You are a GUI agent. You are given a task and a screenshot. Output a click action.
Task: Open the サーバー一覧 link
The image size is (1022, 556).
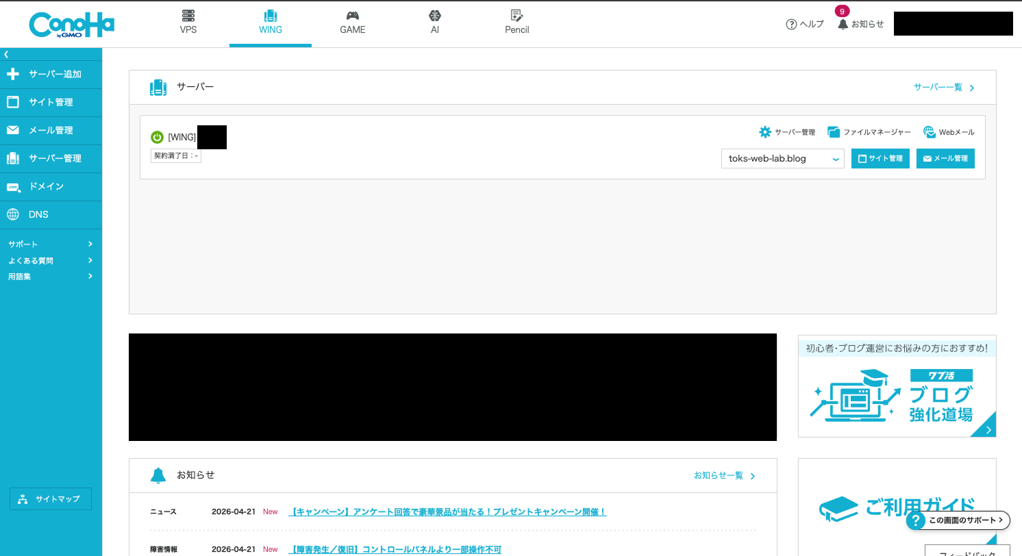tap(943, 87)
